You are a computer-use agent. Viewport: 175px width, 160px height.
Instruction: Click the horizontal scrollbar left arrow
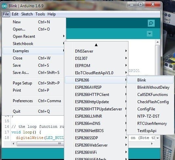(13, 144)
